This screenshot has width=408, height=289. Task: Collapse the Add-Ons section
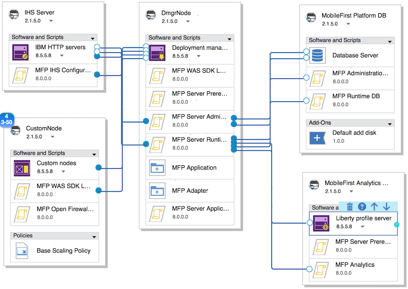coord(390,124)
